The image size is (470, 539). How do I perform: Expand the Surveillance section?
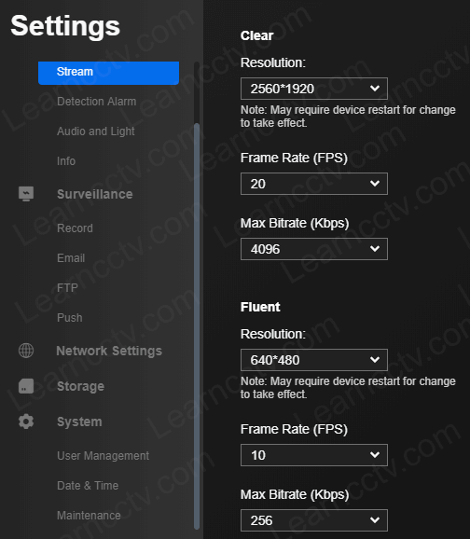point(95,194)
